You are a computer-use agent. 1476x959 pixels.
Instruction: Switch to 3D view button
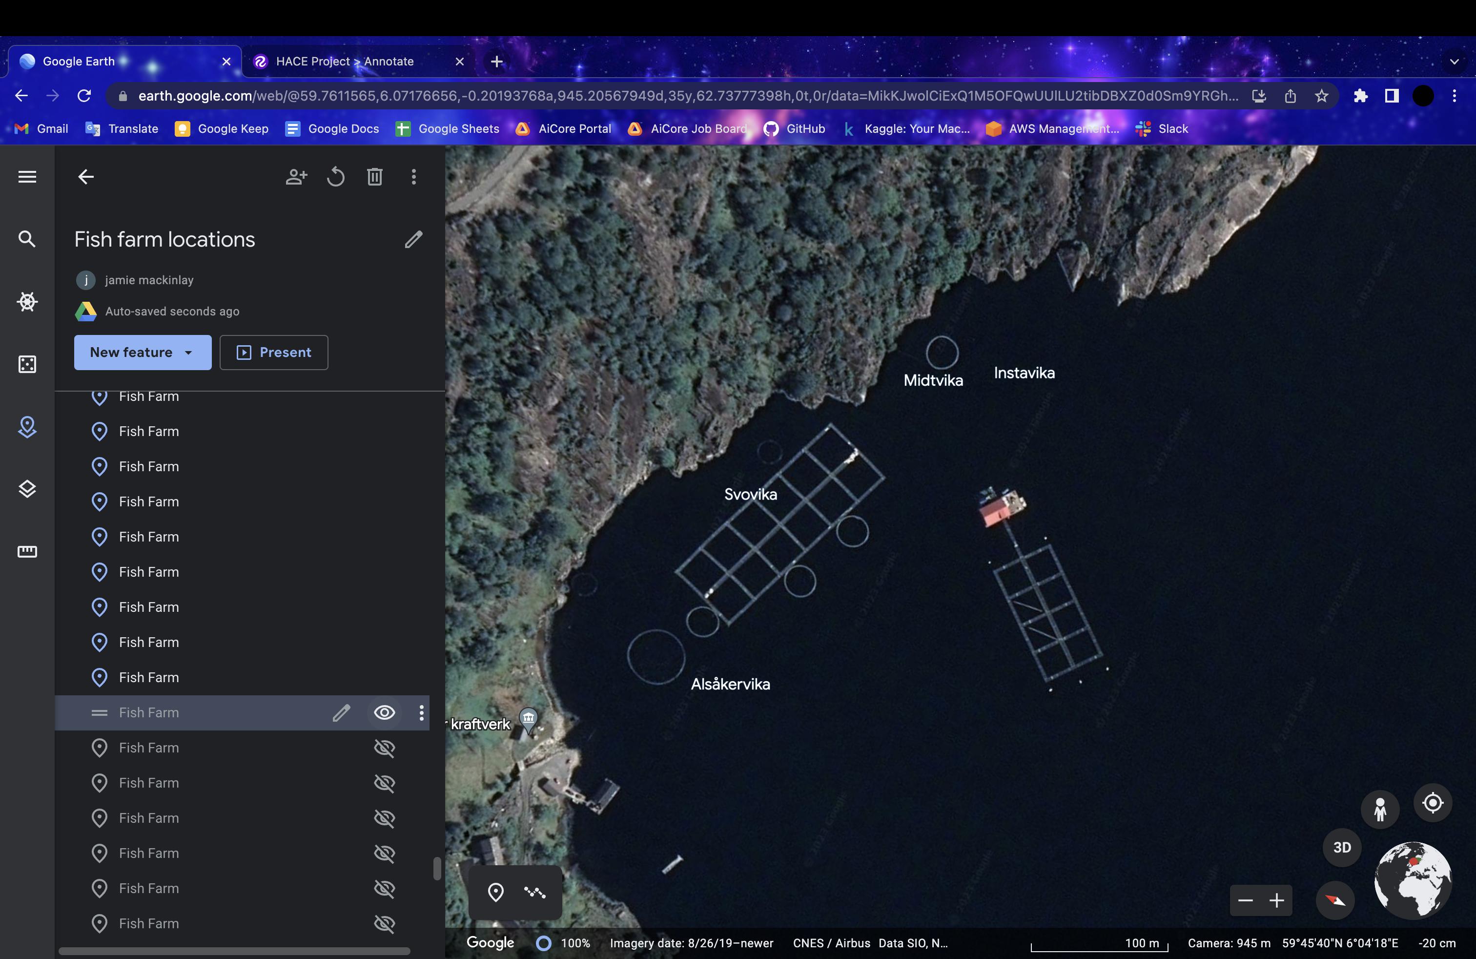coord(1342,847)
